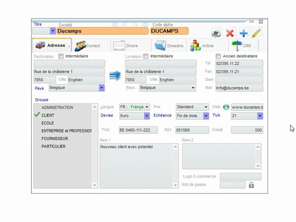Click the blue Echéance label

click(162, 115)
